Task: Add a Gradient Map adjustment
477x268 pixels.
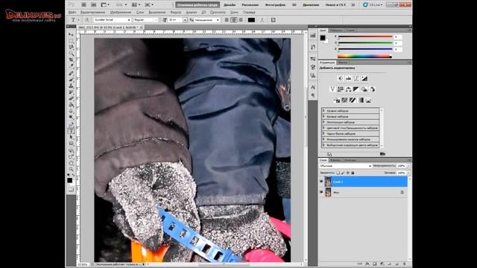Action: (361, 100)
